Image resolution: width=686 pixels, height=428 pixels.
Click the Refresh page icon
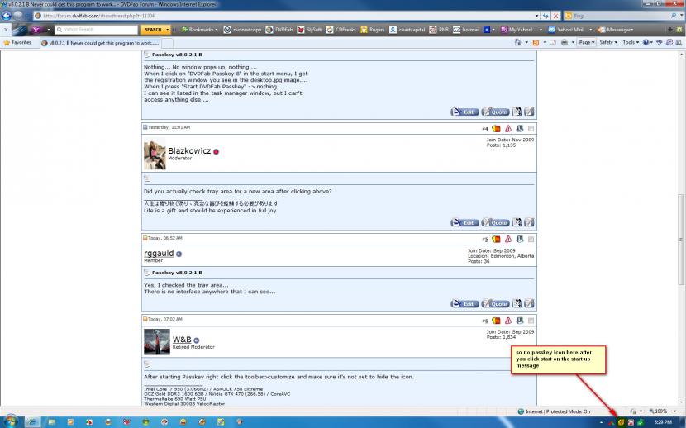coord(545,16)
